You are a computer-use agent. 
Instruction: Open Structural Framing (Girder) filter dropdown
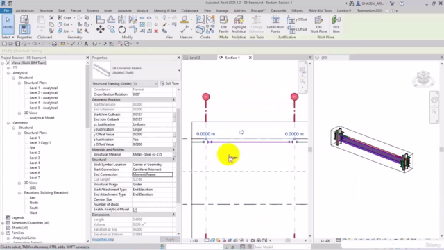pyautogui.click(x=125, y=83)
